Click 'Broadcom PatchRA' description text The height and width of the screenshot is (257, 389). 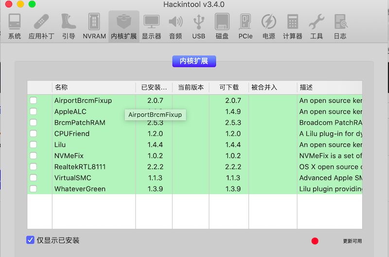coord(331,123)
